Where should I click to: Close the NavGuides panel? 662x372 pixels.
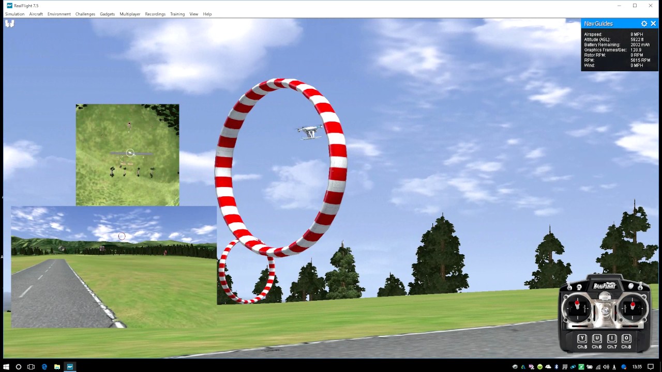tap(653, 24)
